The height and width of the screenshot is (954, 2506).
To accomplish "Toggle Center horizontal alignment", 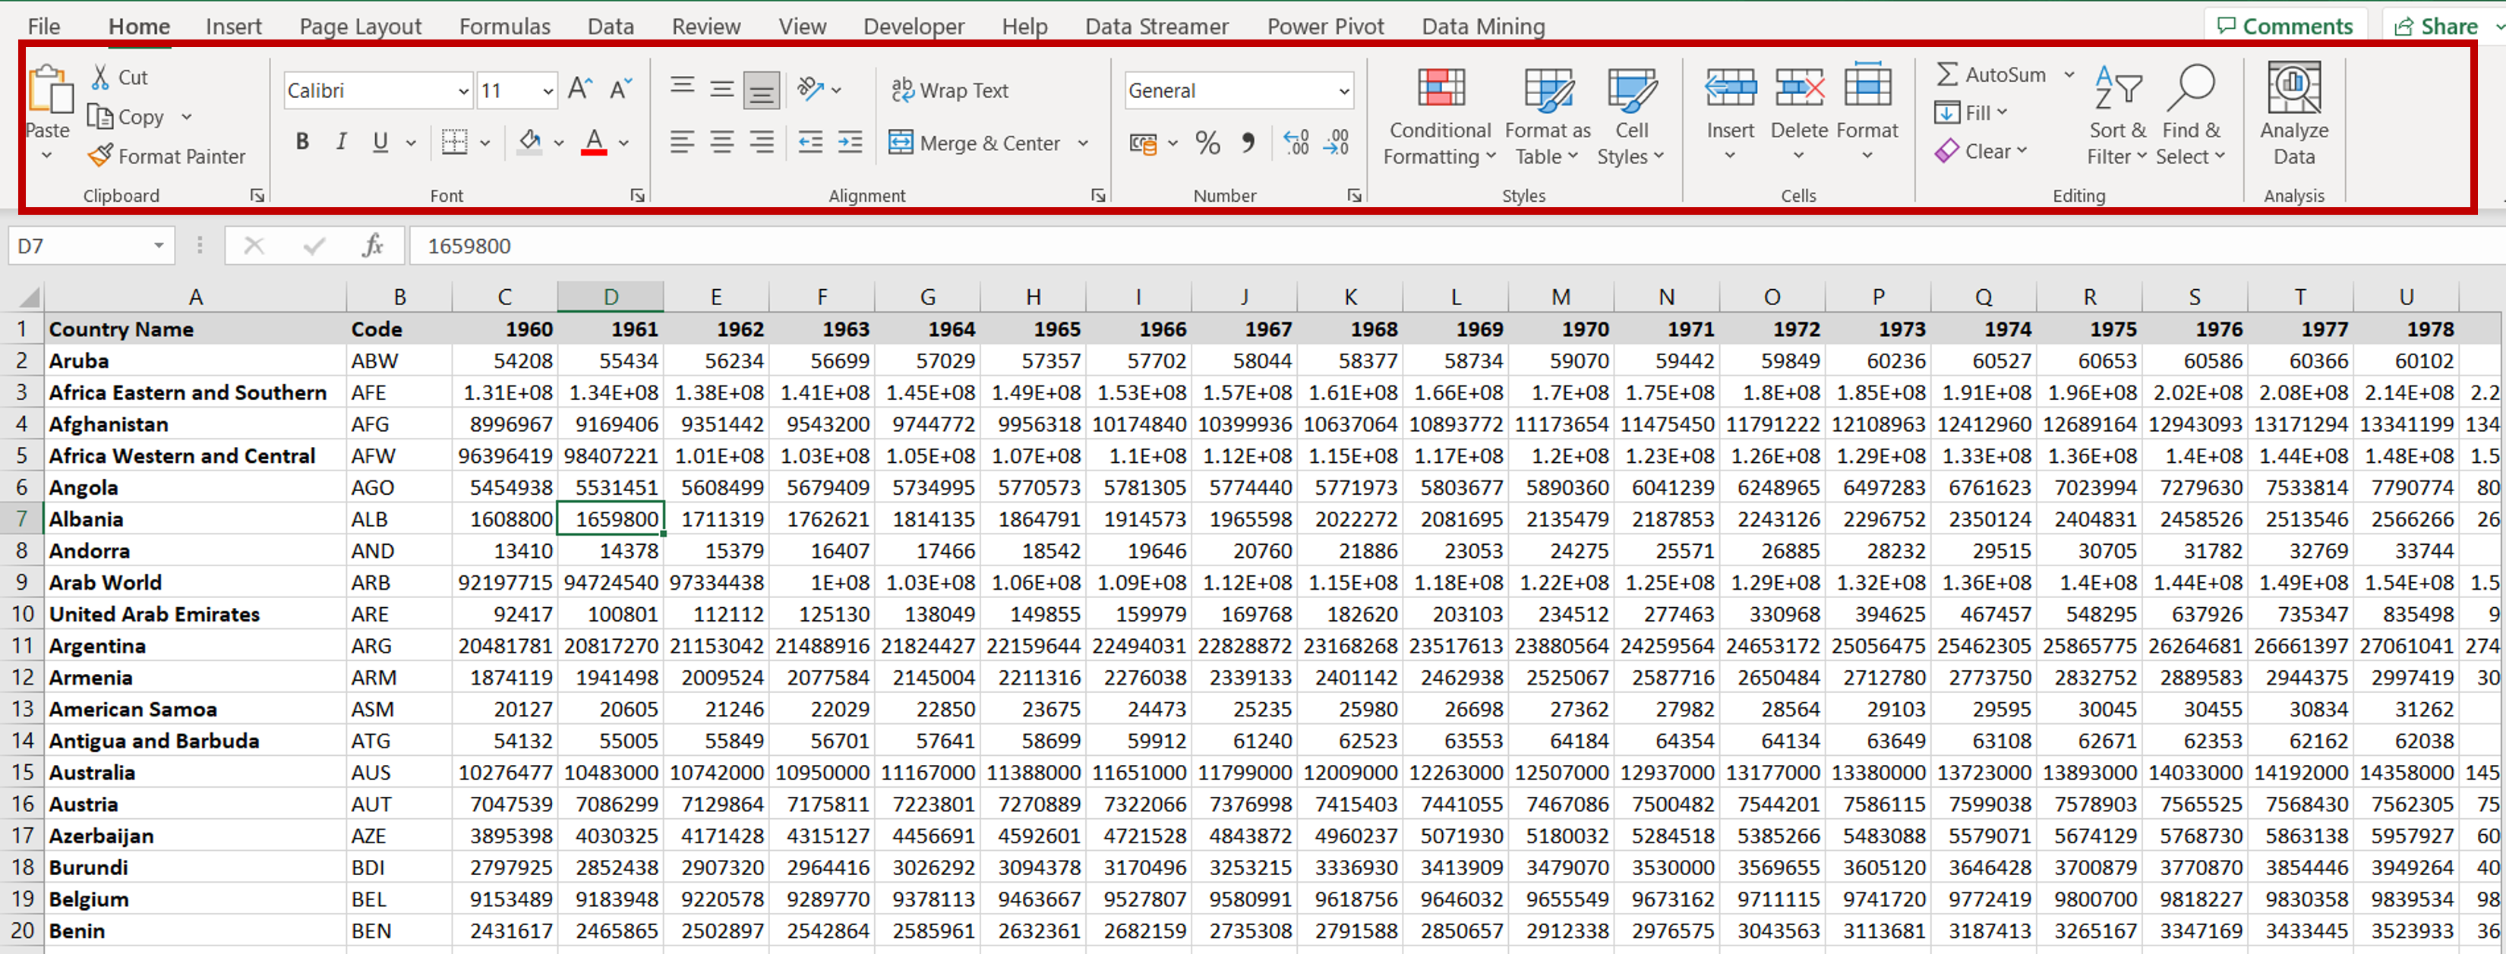I will [x=722, y=143].
